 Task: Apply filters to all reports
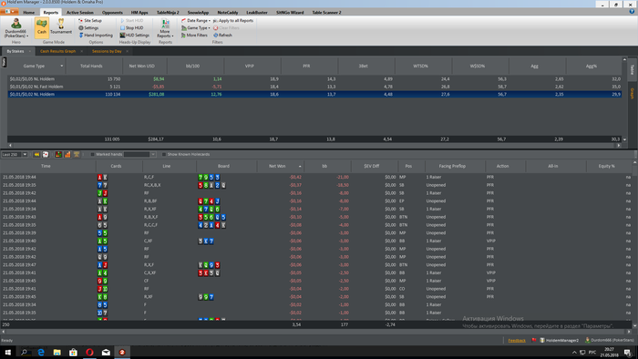click(x=233, y=20)
